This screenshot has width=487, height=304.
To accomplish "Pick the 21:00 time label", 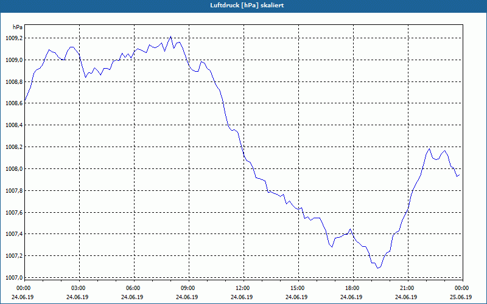I will coord(407,288).
